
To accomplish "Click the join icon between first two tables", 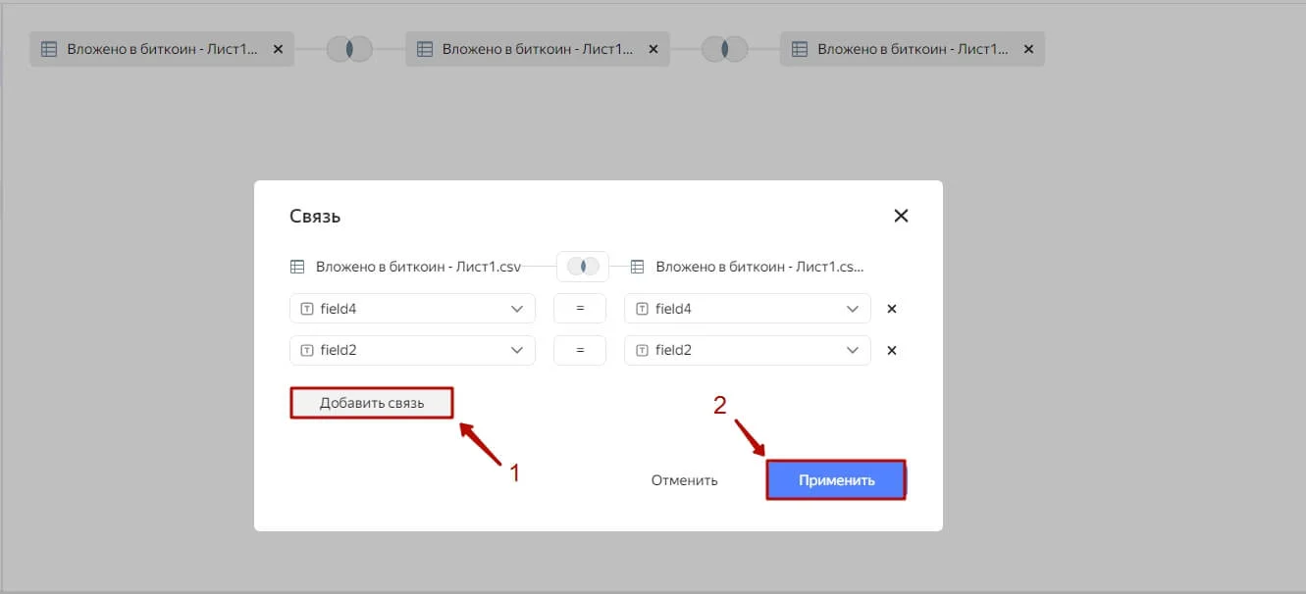I will point(349,49).
